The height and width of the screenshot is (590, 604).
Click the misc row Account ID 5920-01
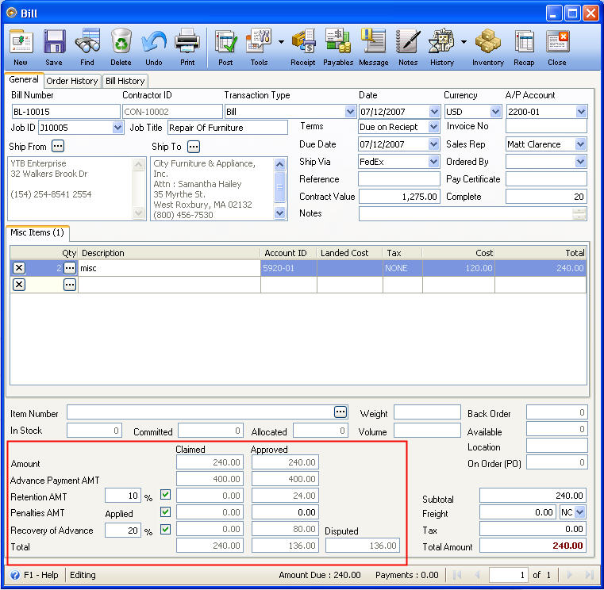289,268
